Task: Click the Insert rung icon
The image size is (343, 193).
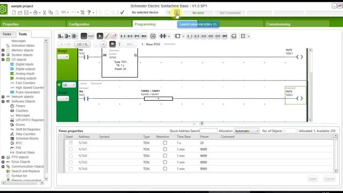Action: [x=68, y=36]
